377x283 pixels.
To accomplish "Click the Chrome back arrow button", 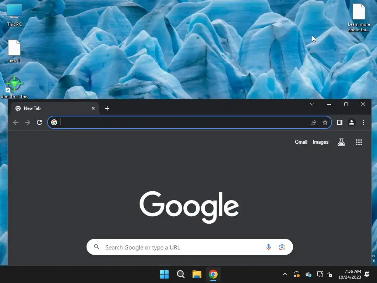I will click(x=16, y=122).
